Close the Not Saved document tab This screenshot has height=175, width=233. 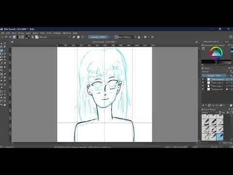[197, 42]
